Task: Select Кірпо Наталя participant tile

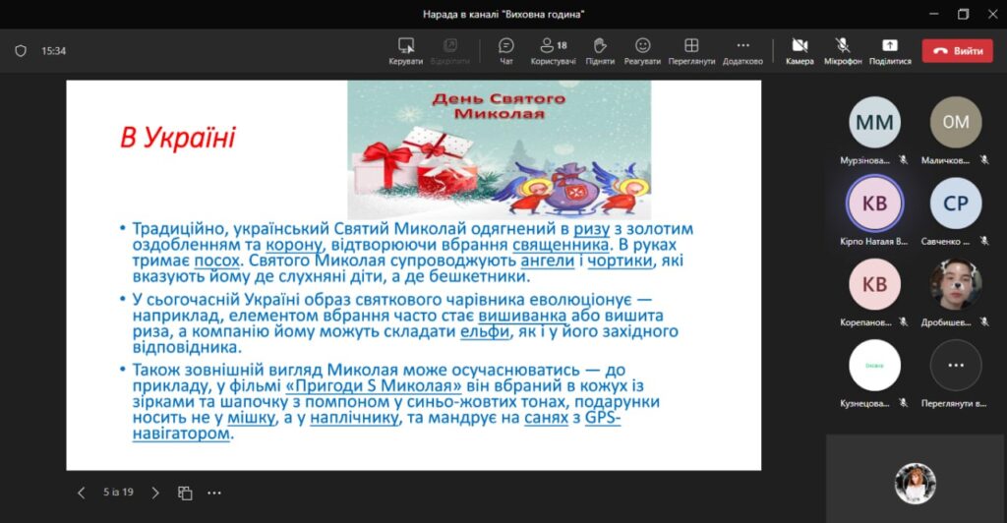Action: pyautogui.click(x=874, y=203)
